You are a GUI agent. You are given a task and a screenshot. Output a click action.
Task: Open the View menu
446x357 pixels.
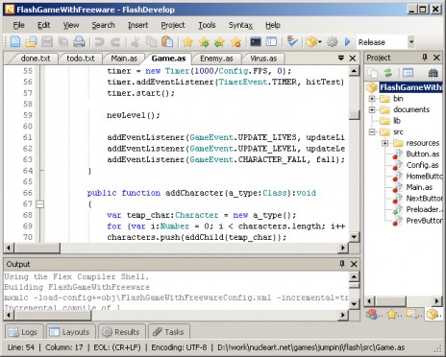(x=71, y=25)
